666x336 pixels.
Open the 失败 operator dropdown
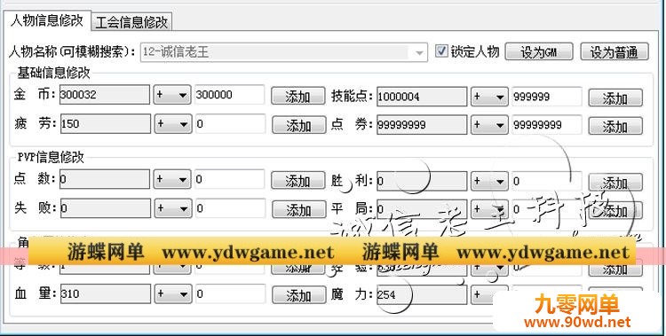[x=172, y=208]
